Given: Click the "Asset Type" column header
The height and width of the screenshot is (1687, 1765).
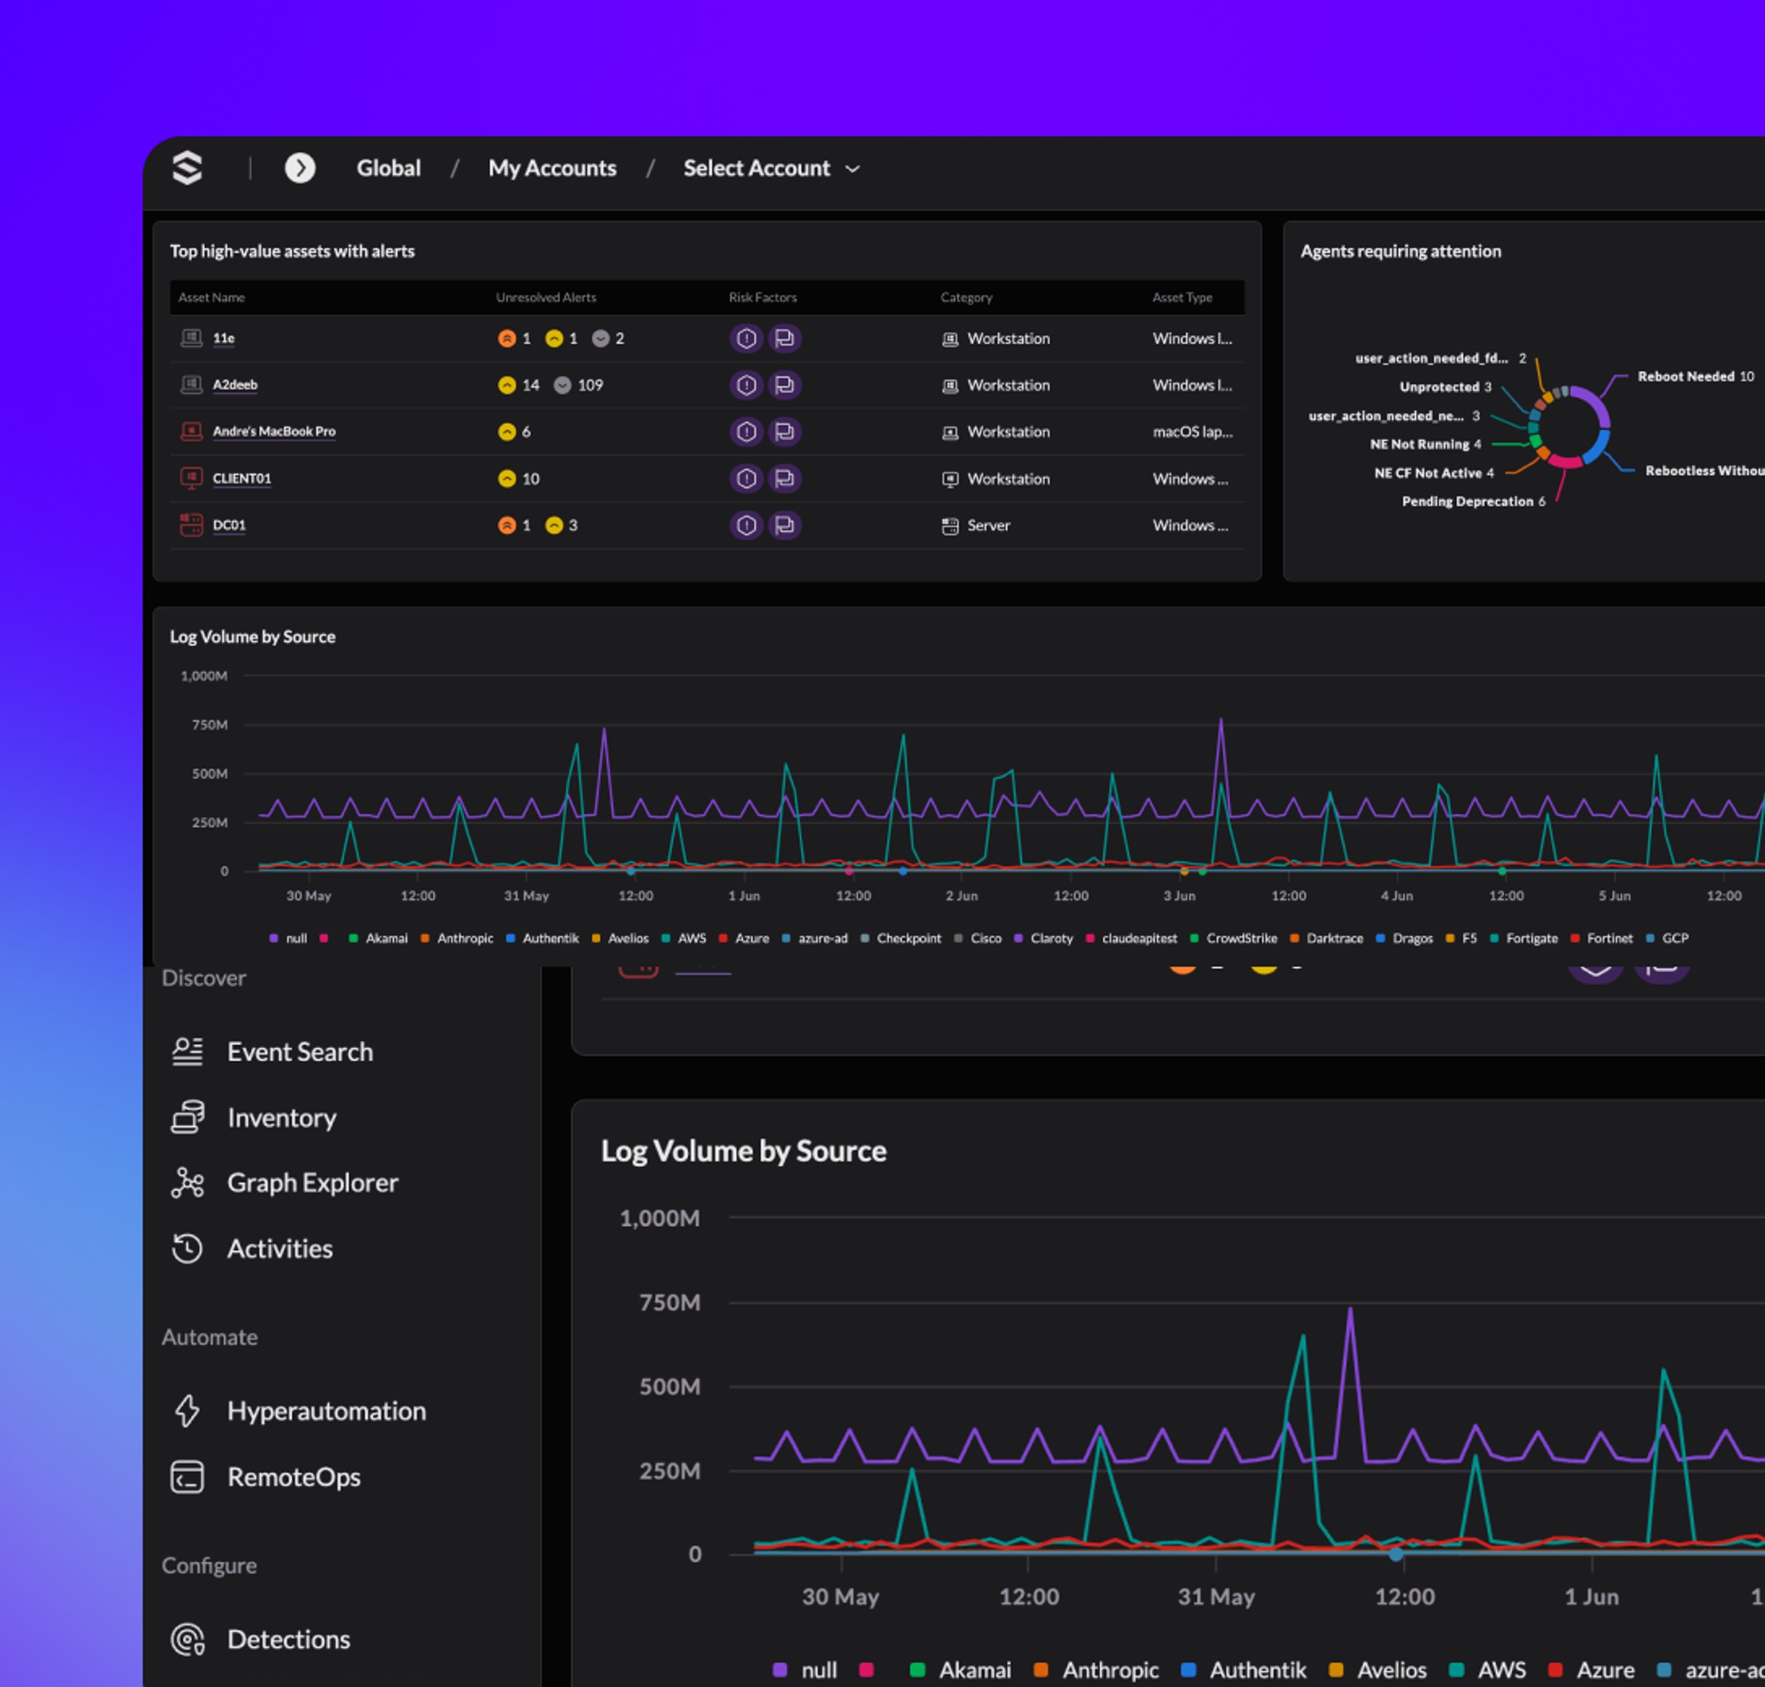Looking at the screenshot, I should coord(1182,298).
